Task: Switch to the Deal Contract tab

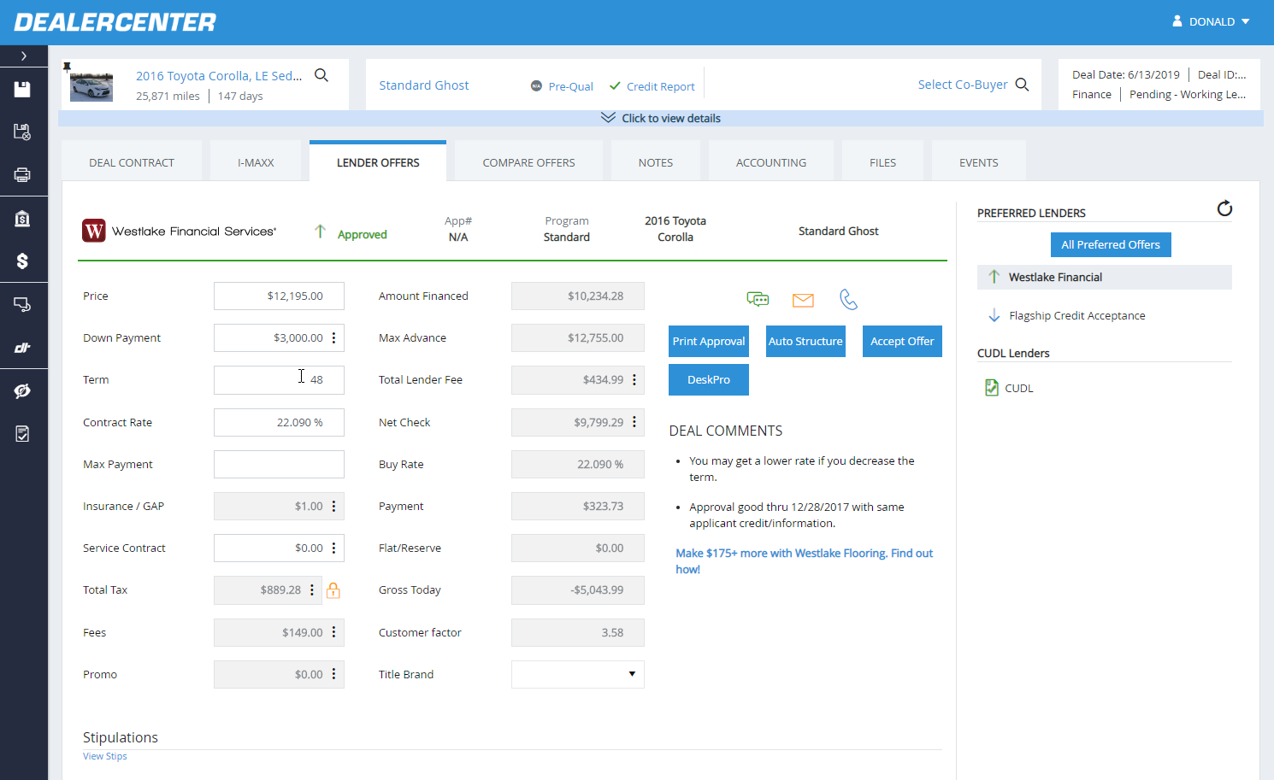Action: pyautogui.click(x=132, y=162)
